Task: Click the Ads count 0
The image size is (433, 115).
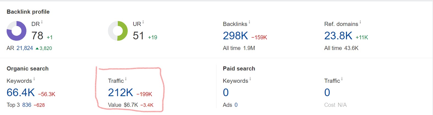Action: (x=236, y=105)
